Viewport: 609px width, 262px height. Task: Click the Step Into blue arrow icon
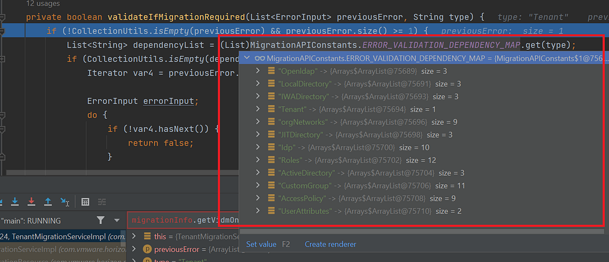pos(15,201)
